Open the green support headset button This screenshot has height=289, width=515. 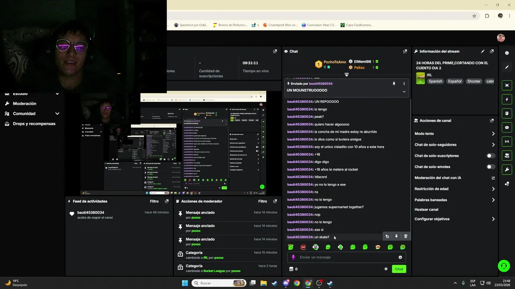503,265
